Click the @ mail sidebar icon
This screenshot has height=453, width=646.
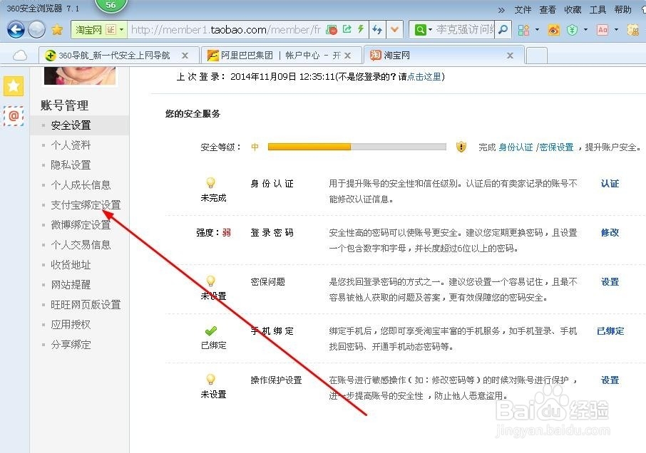[14, 115]
